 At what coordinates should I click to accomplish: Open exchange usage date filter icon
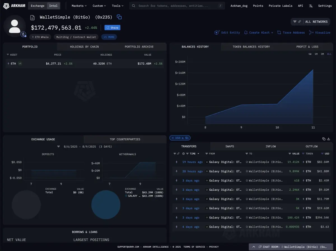tap(59, 146)
